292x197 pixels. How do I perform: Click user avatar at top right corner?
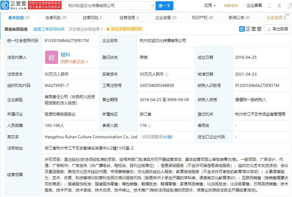coord(288,5)
